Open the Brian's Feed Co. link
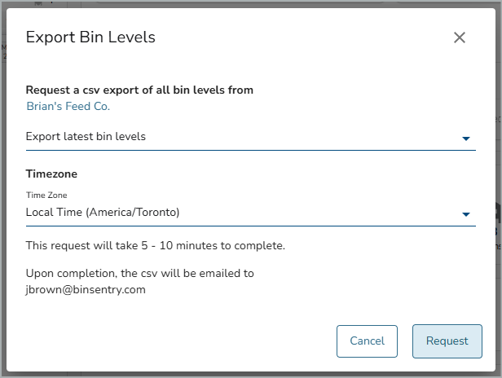 [68, 106]
